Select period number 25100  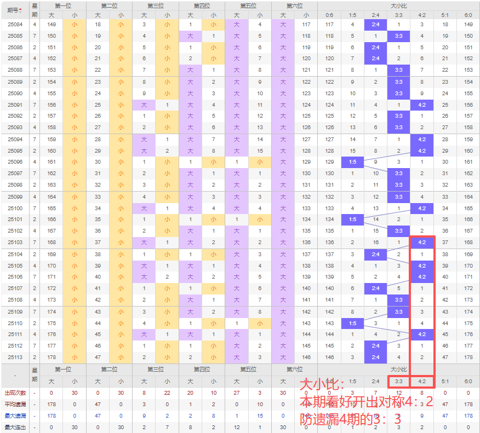(x=15, y=208)
